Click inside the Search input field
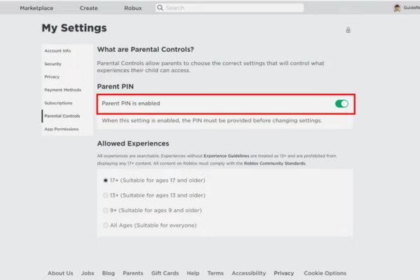 pyautogui.click(x=231, y=8)
